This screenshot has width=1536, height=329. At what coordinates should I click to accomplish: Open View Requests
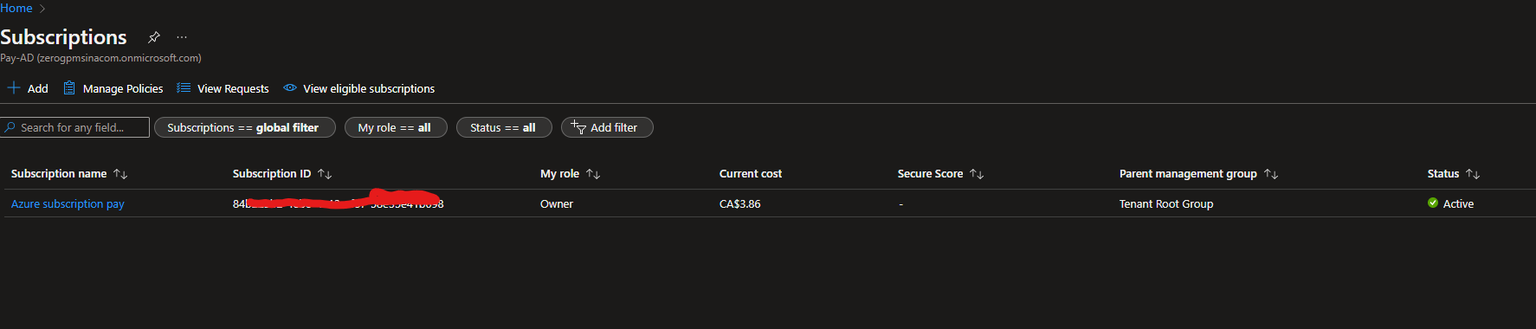pyautogui.click(x=223, y=88)
